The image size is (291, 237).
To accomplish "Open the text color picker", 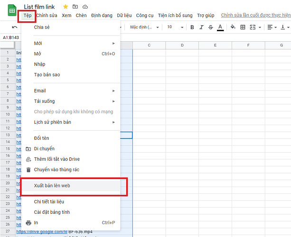I will coord(220,27).
